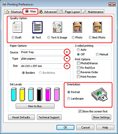This screenshot has height=134, width=118.
Task: Click the magenta ink cartridge icon
Action: click(x=48, y=94)
